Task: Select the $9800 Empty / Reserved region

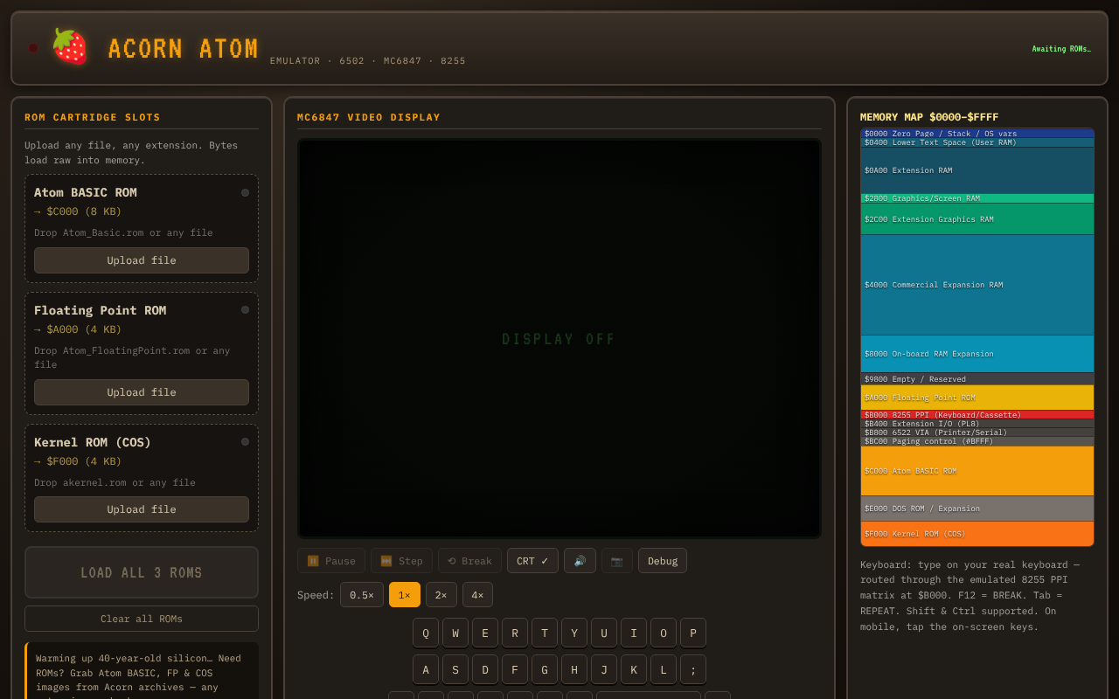Action: (977, 379)
